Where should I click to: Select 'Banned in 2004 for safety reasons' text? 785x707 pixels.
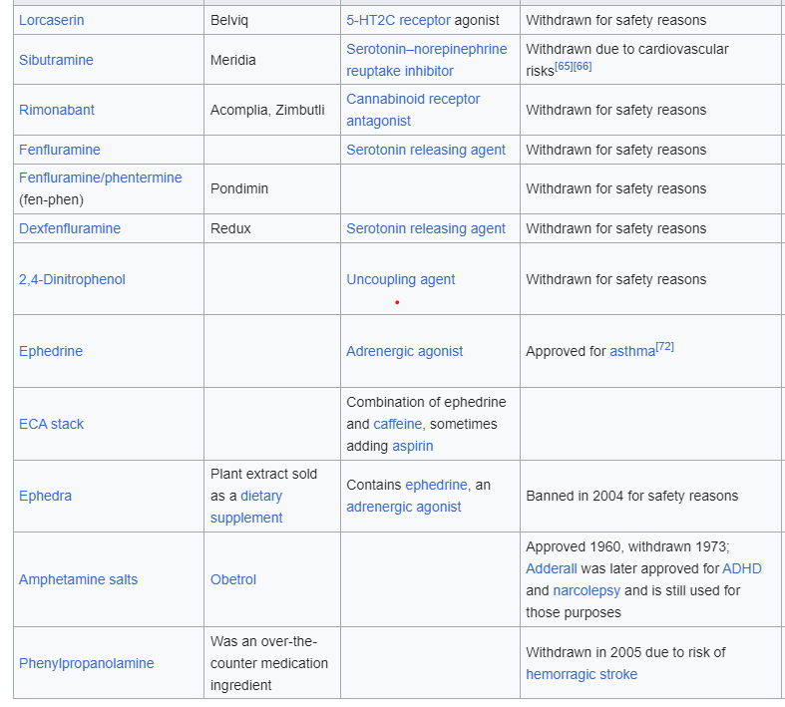coord(632,496)
